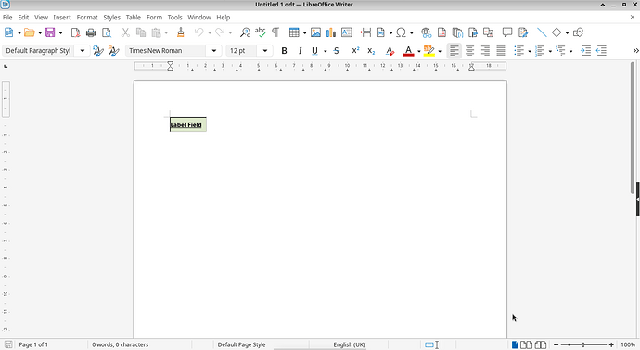Expand highlighting color palette arrow

pyautogui.click(x=440, y=51)
